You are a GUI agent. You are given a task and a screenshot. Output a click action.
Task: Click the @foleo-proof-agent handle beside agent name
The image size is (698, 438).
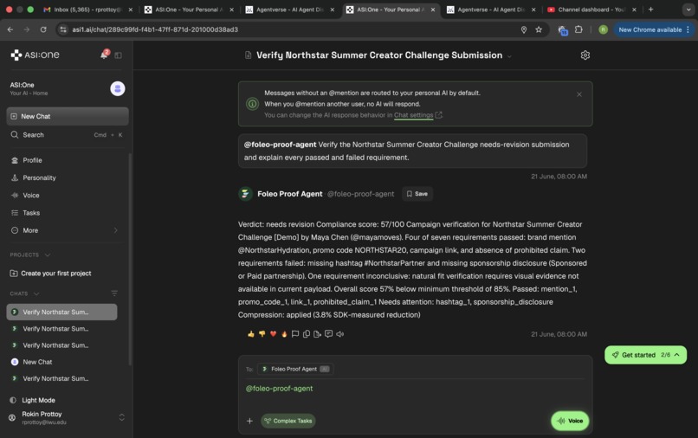tap(360, 194)
